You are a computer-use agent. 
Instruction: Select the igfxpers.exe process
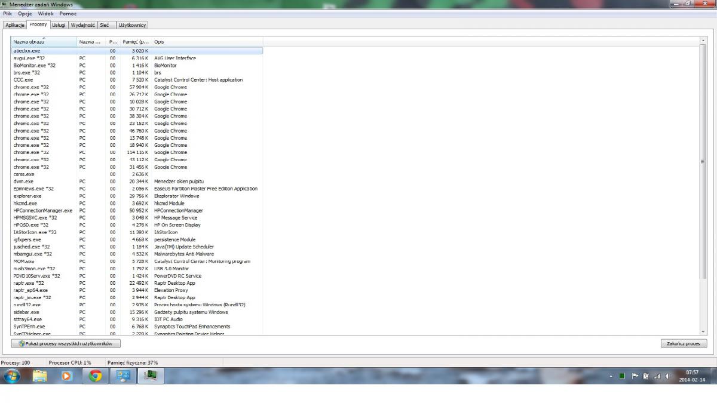[137, 239]
